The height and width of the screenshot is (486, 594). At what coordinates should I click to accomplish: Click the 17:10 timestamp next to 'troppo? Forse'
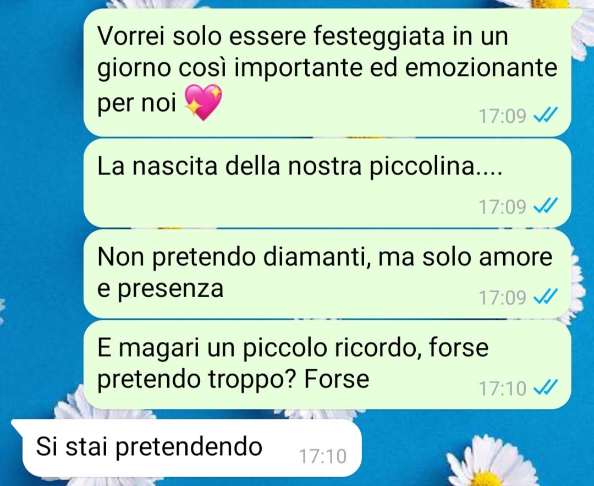coord(502,389)
